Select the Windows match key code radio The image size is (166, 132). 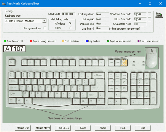(x=70, y=24)
